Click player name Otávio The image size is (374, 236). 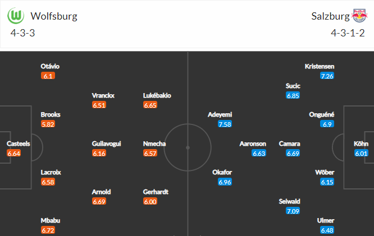pyautogui.click(x=50, y=66)
